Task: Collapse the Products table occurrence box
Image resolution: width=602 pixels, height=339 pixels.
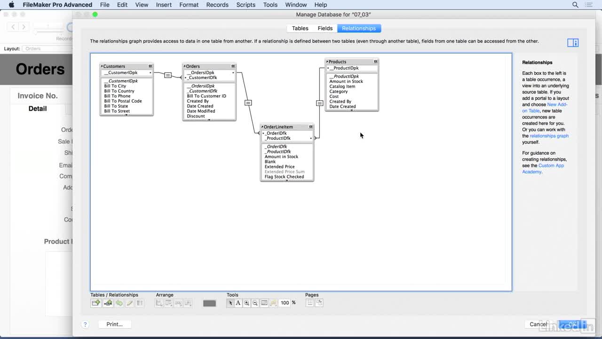Action: pyautogui.click(x=375, y=62)
